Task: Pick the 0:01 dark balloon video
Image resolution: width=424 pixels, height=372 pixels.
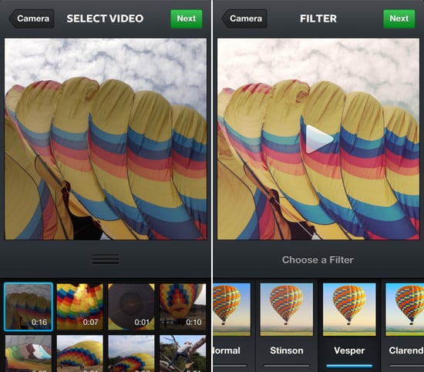Action: [131, 307]
